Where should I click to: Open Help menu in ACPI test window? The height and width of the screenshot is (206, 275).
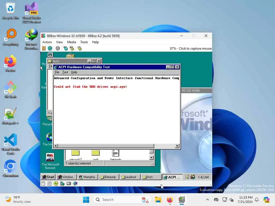coord(74,72)
